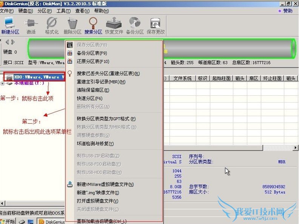The height and width of the screenshot is (224, 299).
Task: Click the VMware disk icon beside 新建VMWare虚拟硬盘文件
Action: point(70,184)
